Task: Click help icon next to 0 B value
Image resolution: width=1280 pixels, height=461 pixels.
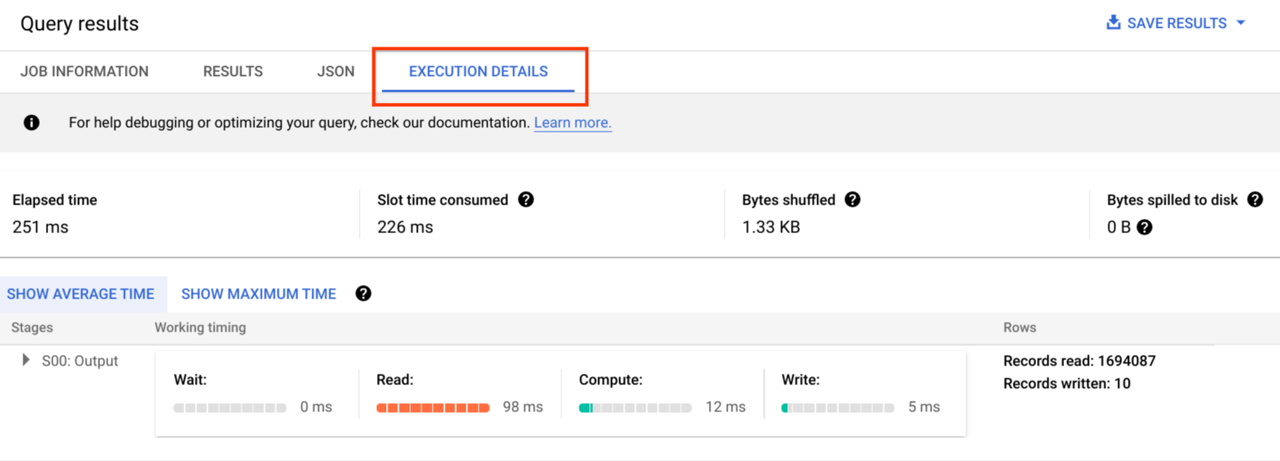Action: [1145, 227]
